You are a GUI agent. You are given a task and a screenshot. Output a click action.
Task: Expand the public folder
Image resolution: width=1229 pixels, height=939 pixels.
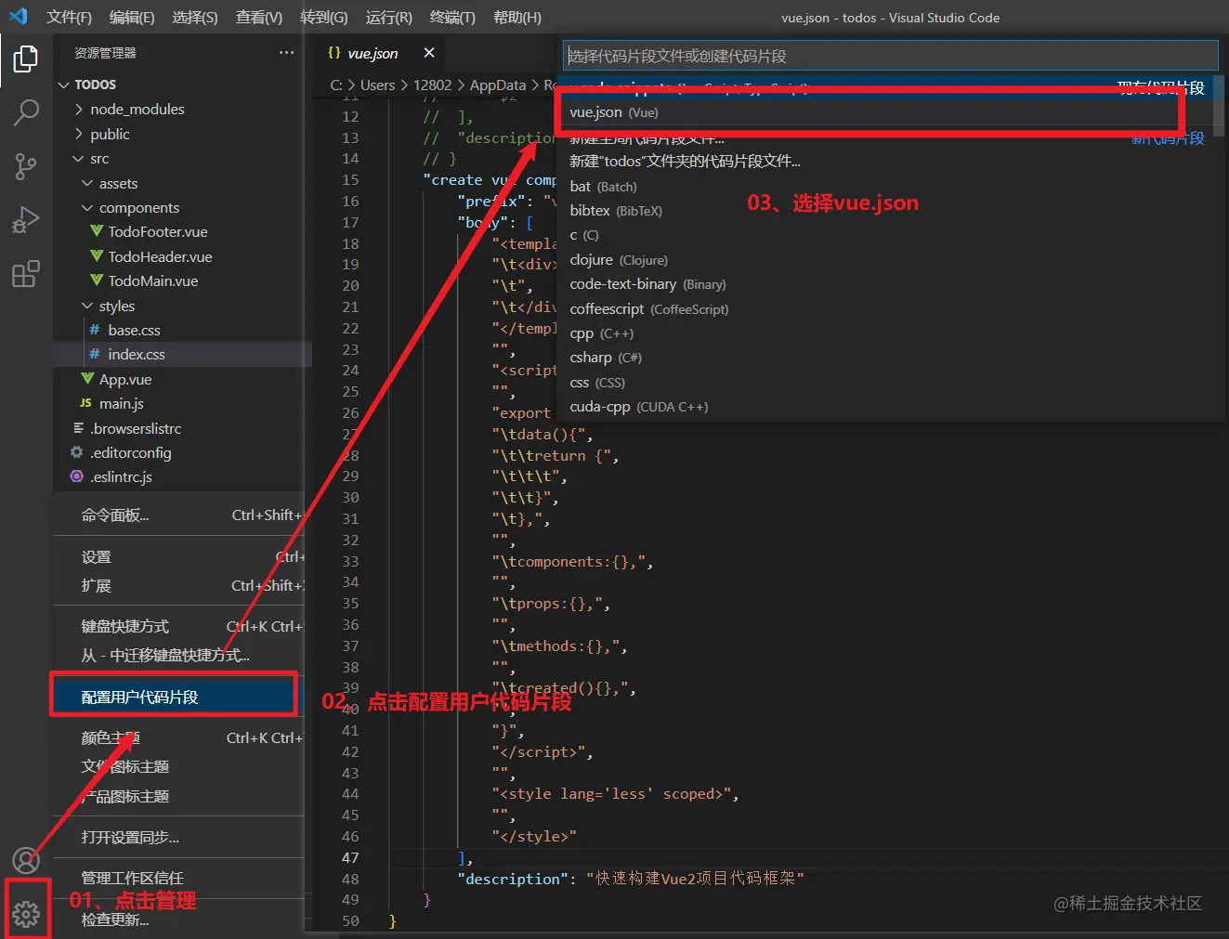(110, 135)
